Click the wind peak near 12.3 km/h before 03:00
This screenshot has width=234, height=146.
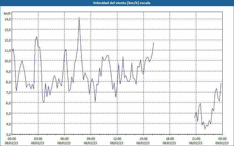[37, 37]
